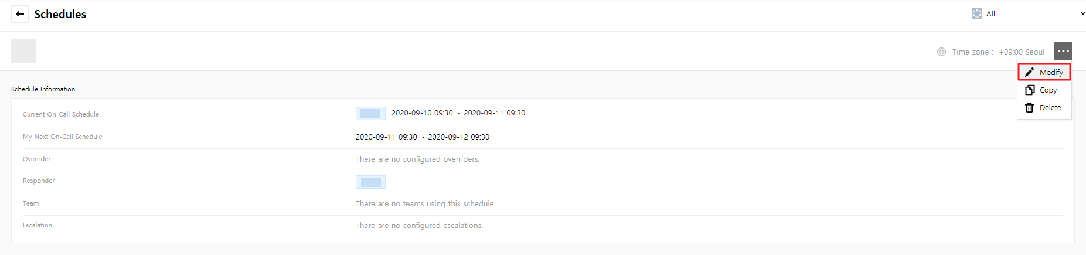Click the gray schedule placeholder thumbnail
Viewport: 1086px width, 255px height.
click(x=23, y=50)
